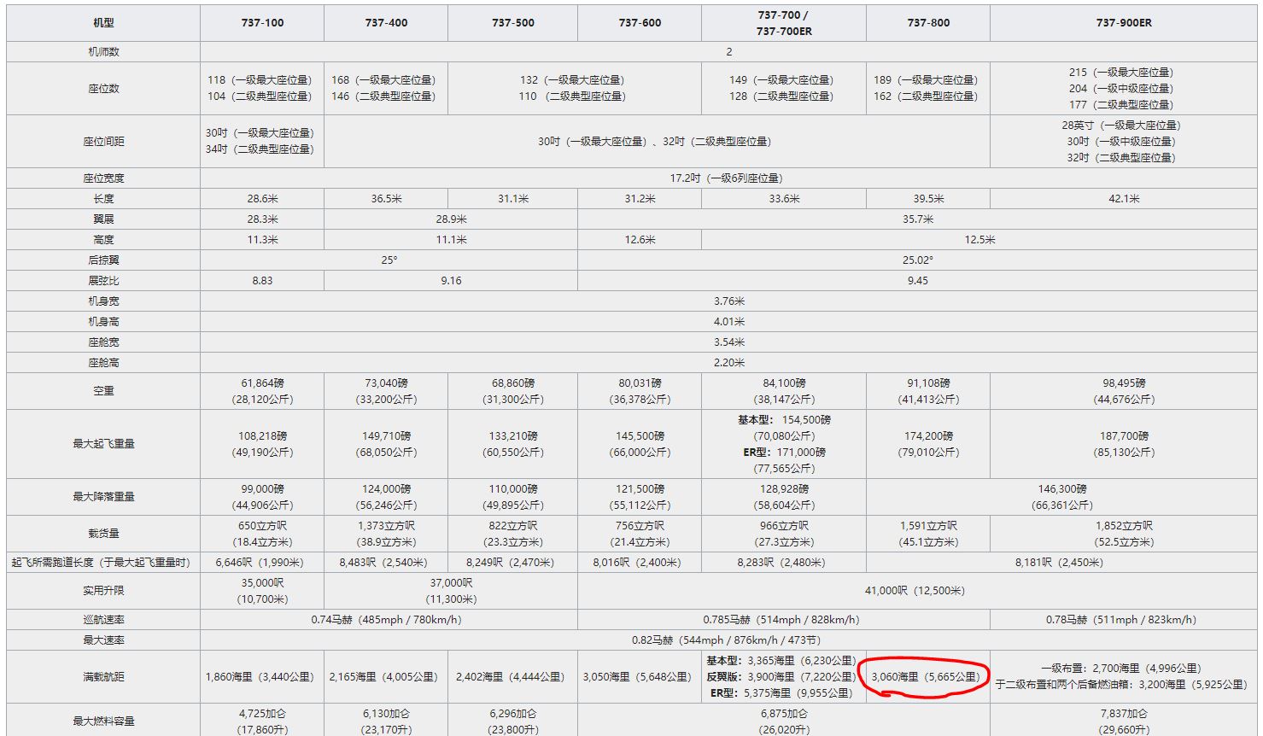The height and width of the screenshot is (736, 1263).
Task: Click the '737-500' column header
Action: pyautogui.click(x=513, y=23)
